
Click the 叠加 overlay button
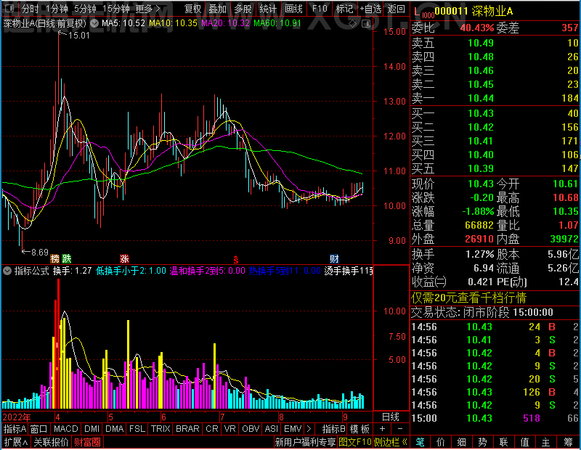tap(217, 9)
